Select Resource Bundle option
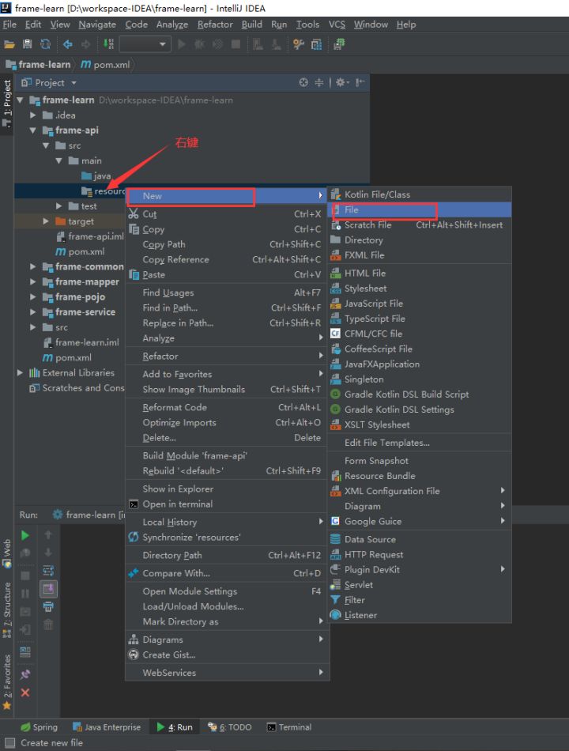Image resolution: width=569 pixels, height=751 pixels. pyautogui.click(x=420, y=476)
